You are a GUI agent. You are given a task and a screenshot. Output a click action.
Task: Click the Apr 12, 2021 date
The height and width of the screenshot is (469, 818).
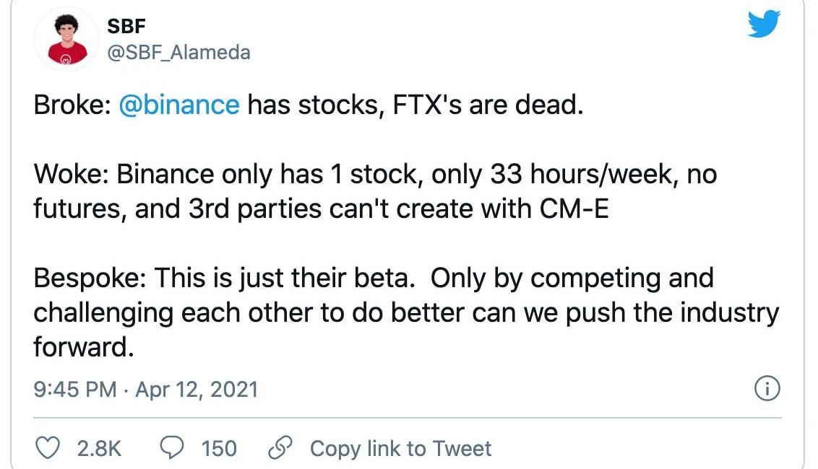(x=197, y=390)
